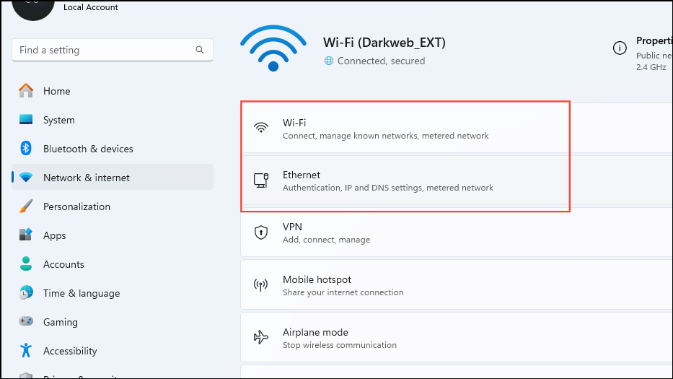Click the Accessibility figure icon

(26, 350)
